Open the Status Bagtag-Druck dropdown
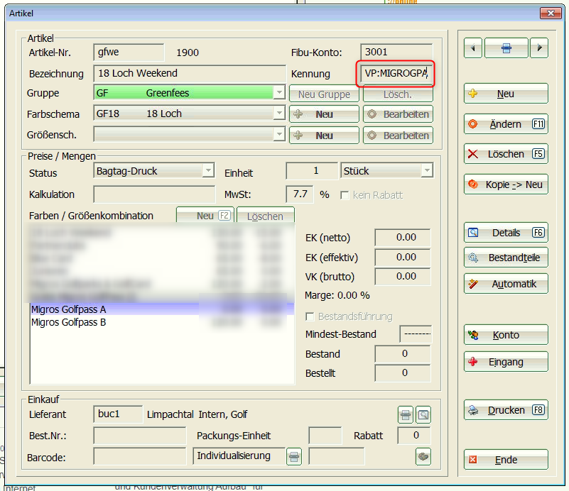 pyautogui.click(x=207, y=171)
